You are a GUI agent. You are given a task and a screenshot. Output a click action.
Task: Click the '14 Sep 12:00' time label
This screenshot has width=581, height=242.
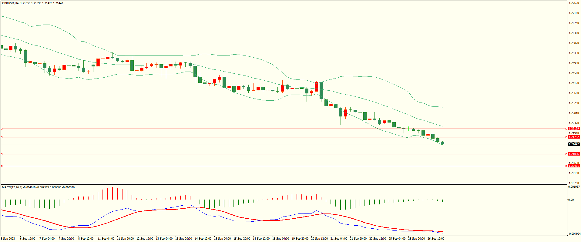[203, 239]
